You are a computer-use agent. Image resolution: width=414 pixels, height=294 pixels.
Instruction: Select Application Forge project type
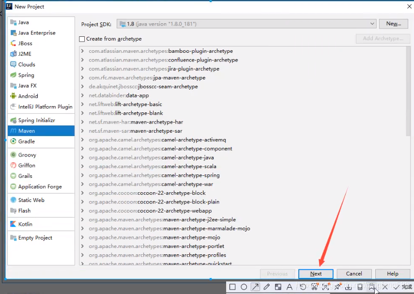pyautogui.click(x=41, y=186)
